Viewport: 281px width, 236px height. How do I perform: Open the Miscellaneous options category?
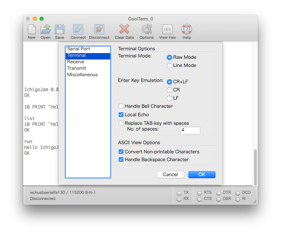click(88, 75)
